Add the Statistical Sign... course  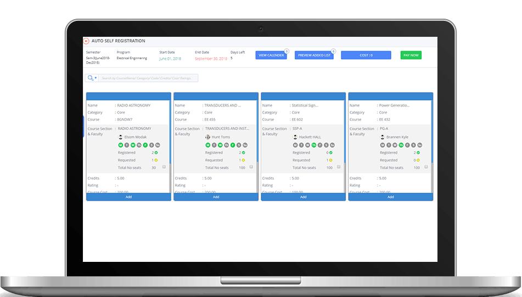click(304, 197)
